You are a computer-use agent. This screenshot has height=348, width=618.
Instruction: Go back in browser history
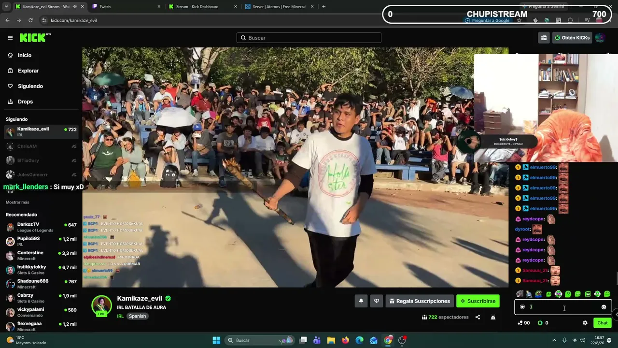click(7, 20)
